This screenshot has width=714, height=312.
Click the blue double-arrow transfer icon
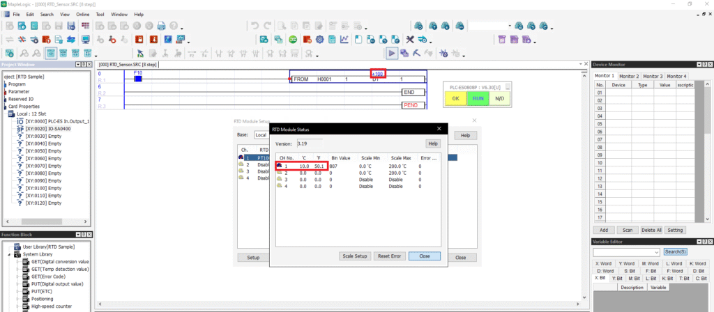(72, 39)
